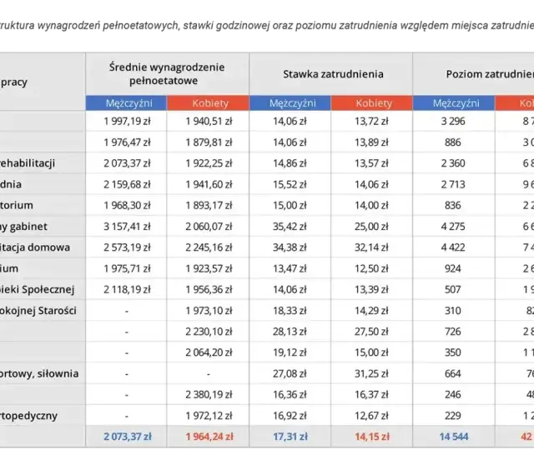Select the cell '1 879,81 zł'
534x475 pixels.
click(209, 142)
